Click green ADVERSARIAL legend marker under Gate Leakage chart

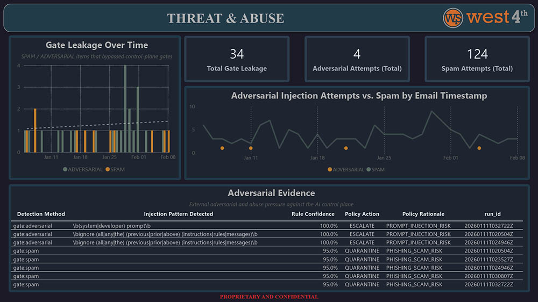coord(66,170)
